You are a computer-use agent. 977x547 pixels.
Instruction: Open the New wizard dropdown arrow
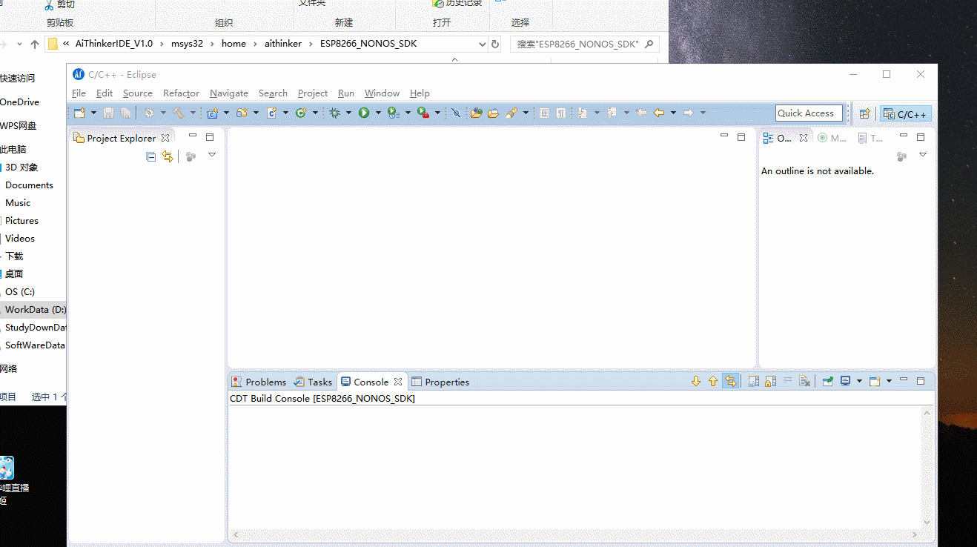[x=93, y=113]
